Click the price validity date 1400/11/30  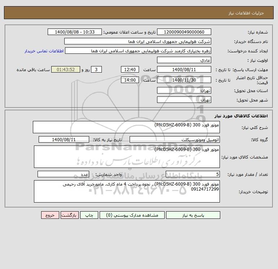click(184, 80)
